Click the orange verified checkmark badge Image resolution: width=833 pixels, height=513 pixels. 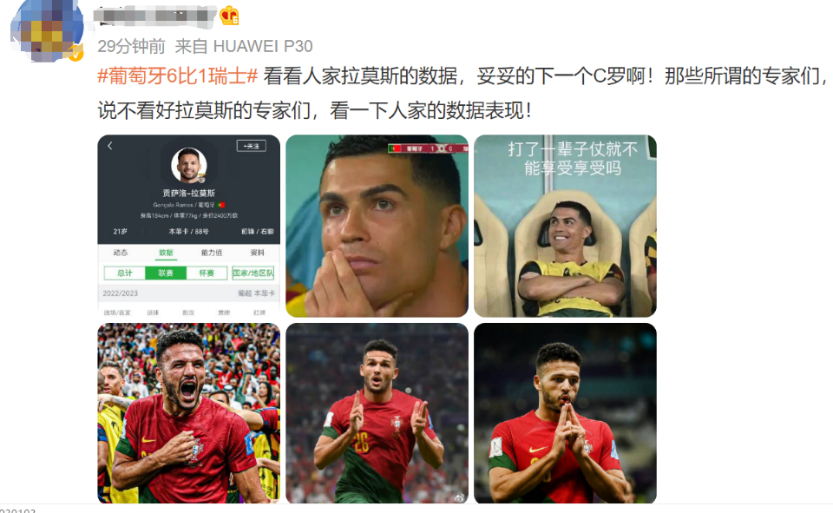(76, 54)
